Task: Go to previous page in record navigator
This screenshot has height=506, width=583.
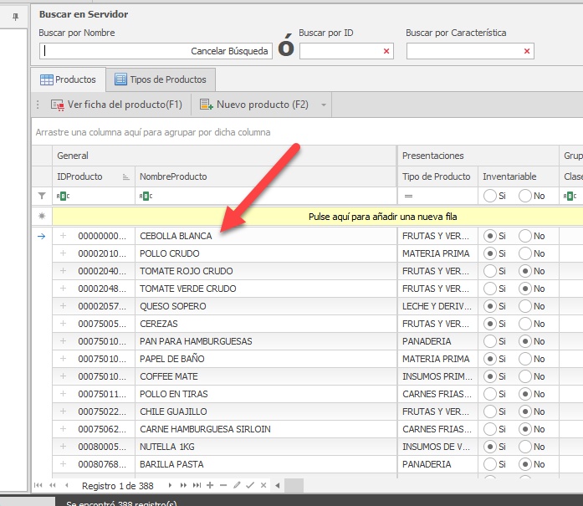Action: (x=53, y=485)
